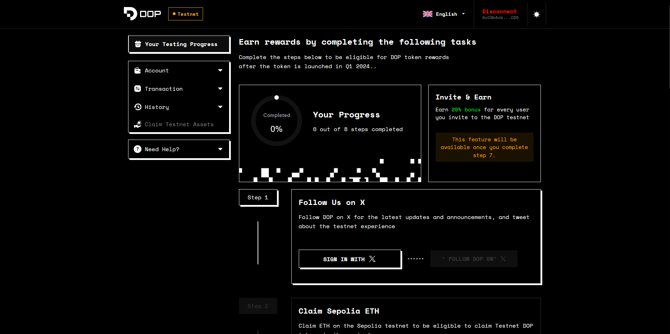The width and height of the screenshot is (670, 334).
Task: Toggle the light/dark theme sun icon
Action: click(x=536, y=14)
